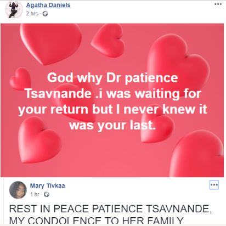Click the large heart at the background's top-left

(x=51, y=43)
